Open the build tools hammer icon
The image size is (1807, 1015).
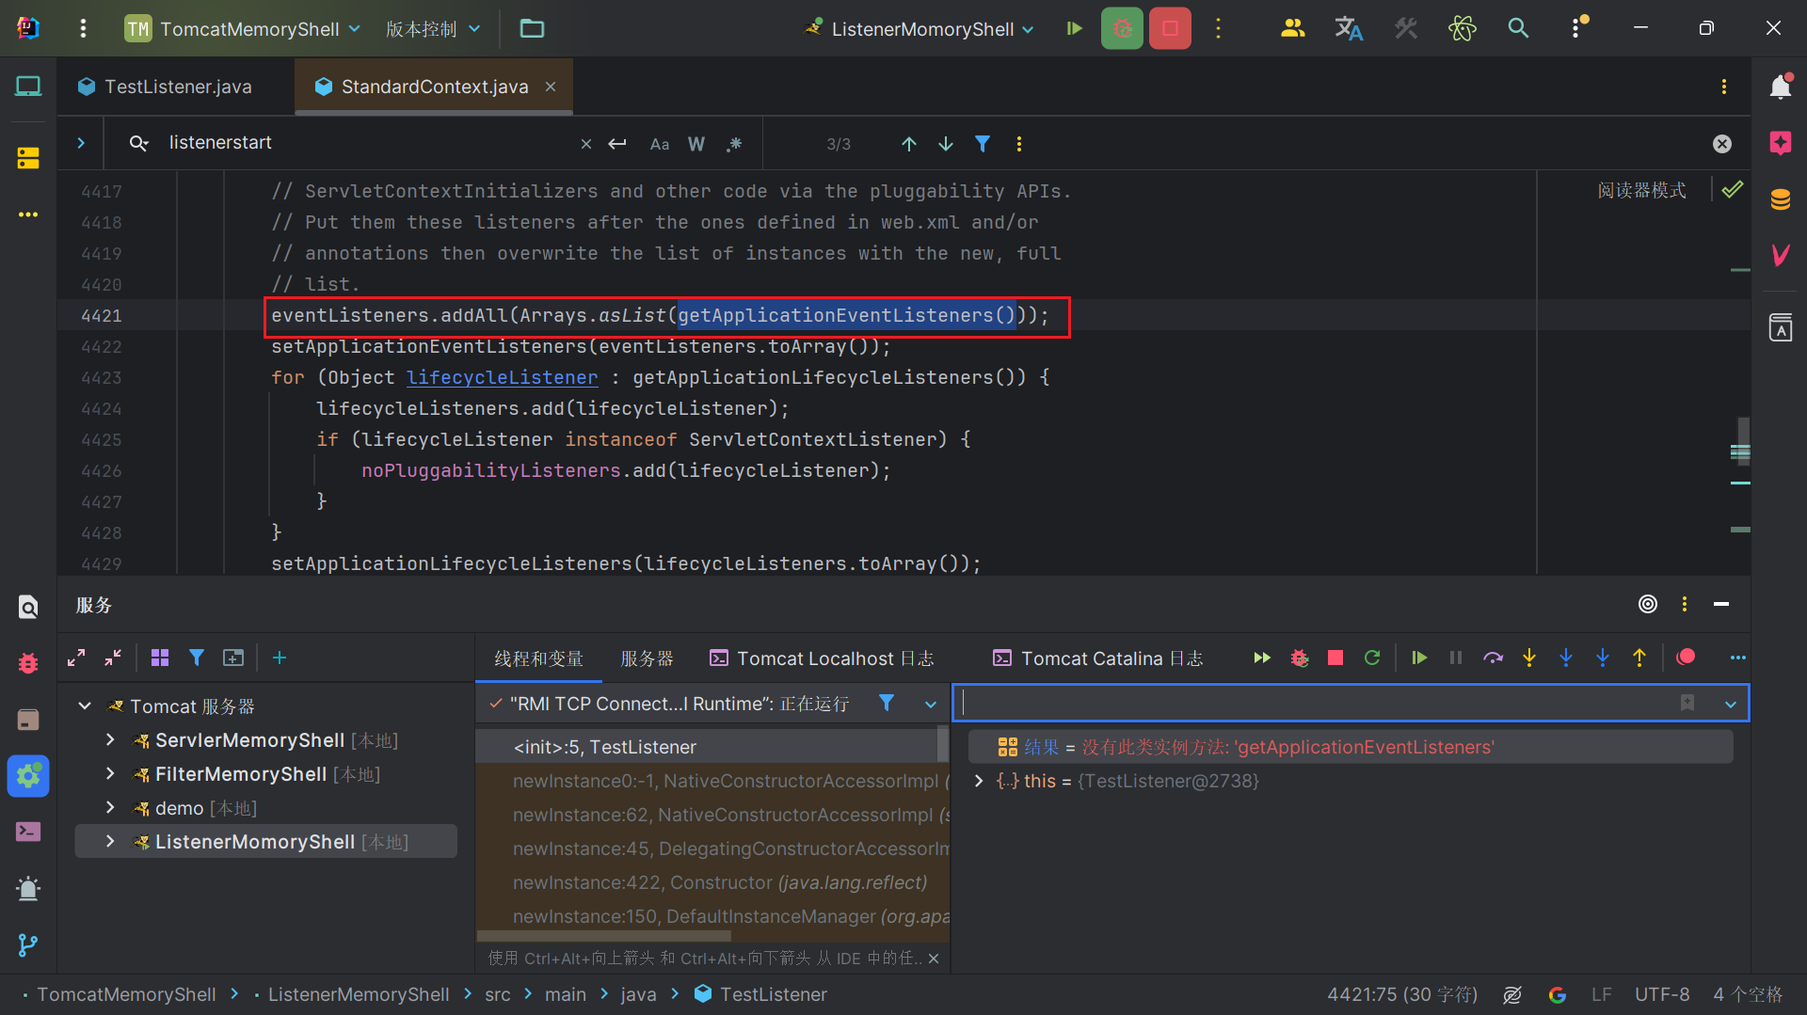pyautogui.click(x=1405, y=28)
